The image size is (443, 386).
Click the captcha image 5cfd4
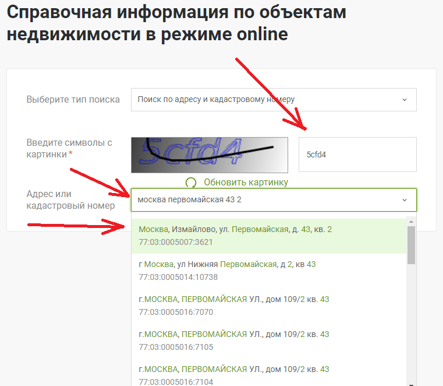pos(210,155)
